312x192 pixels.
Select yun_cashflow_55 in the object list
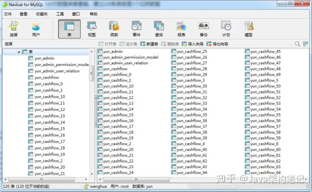pyautogui.click(x=266, y=115)
